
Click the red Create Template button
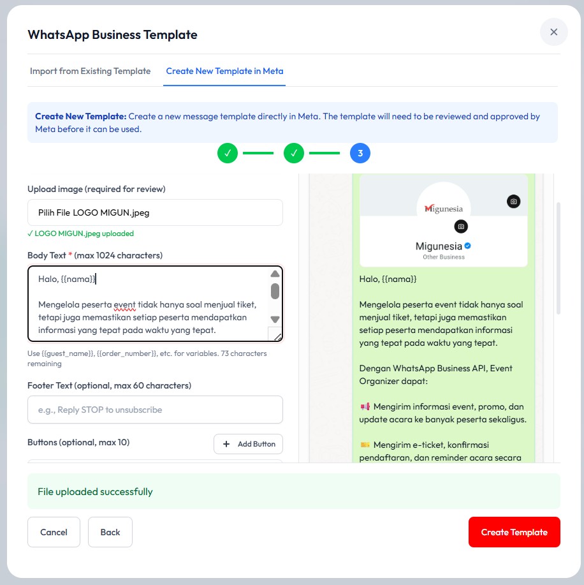point(515,532)
